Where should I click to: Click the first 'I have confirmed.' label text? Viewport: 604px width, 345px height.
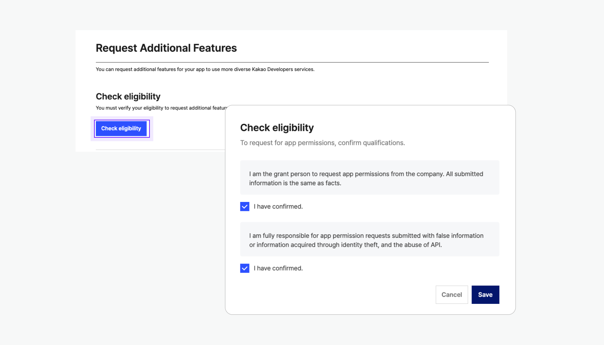[278, 206]
